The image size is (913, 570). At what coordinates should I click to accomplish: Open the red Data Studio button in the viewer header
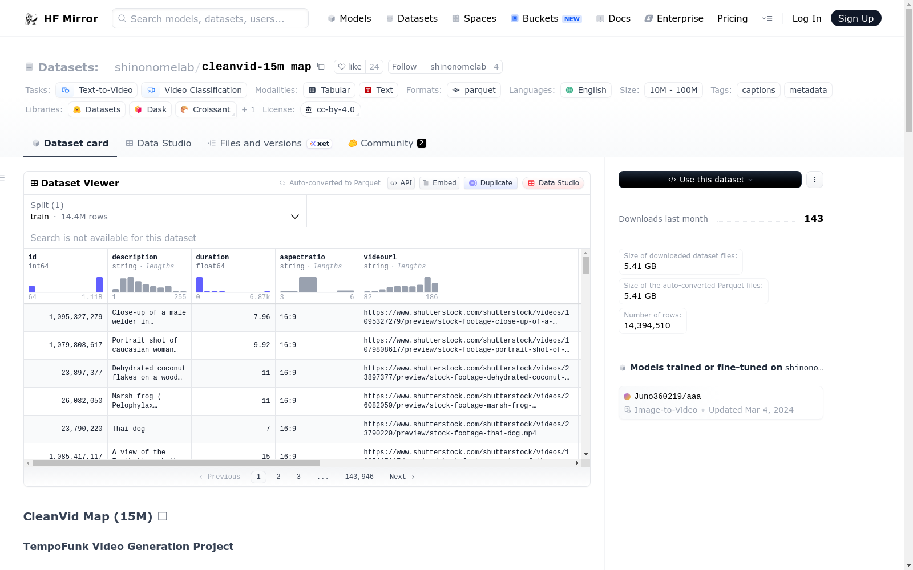click(x=553, y=183)
